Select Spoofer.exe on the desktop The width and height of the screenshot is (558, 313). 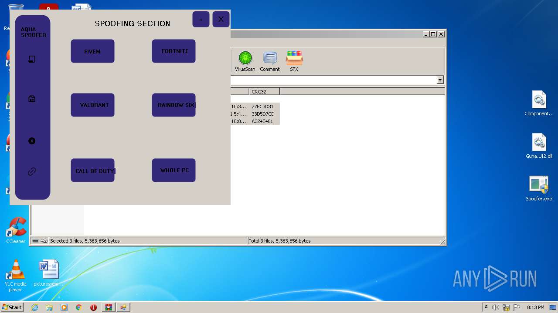(x=539, y=189)
